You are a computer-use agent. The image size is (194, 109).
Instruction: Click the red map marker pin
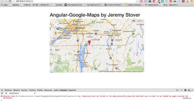coord(89,43)
